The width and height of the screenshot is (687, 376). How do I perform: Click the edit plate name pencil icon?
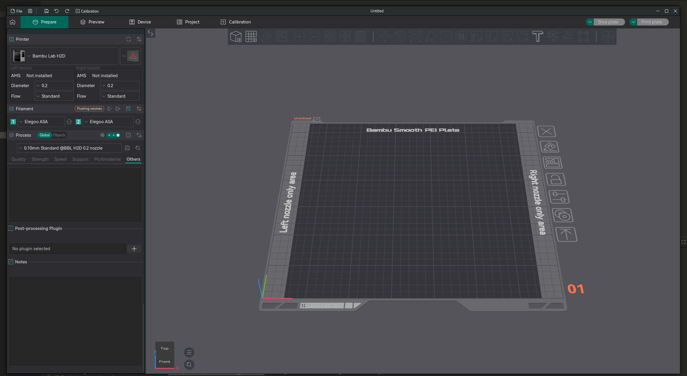click(316, 119)
